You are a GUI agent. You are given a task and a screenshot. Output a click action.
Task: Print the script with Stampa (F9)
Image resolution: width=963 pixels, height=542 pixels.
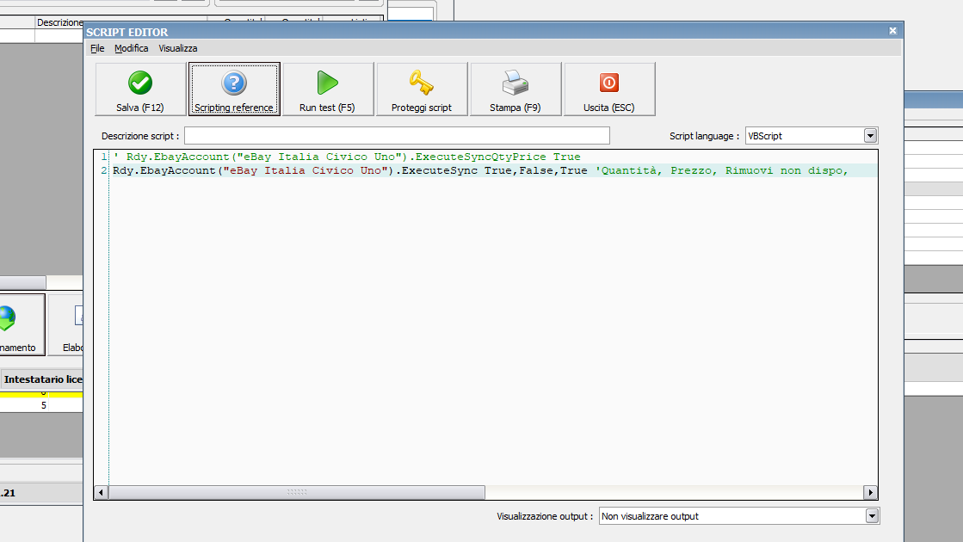click(515, 89)
